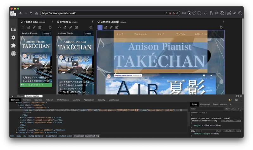Go back with the back arrow
The height and width of the screenshot is (150, 253).
tap(21, 13)
